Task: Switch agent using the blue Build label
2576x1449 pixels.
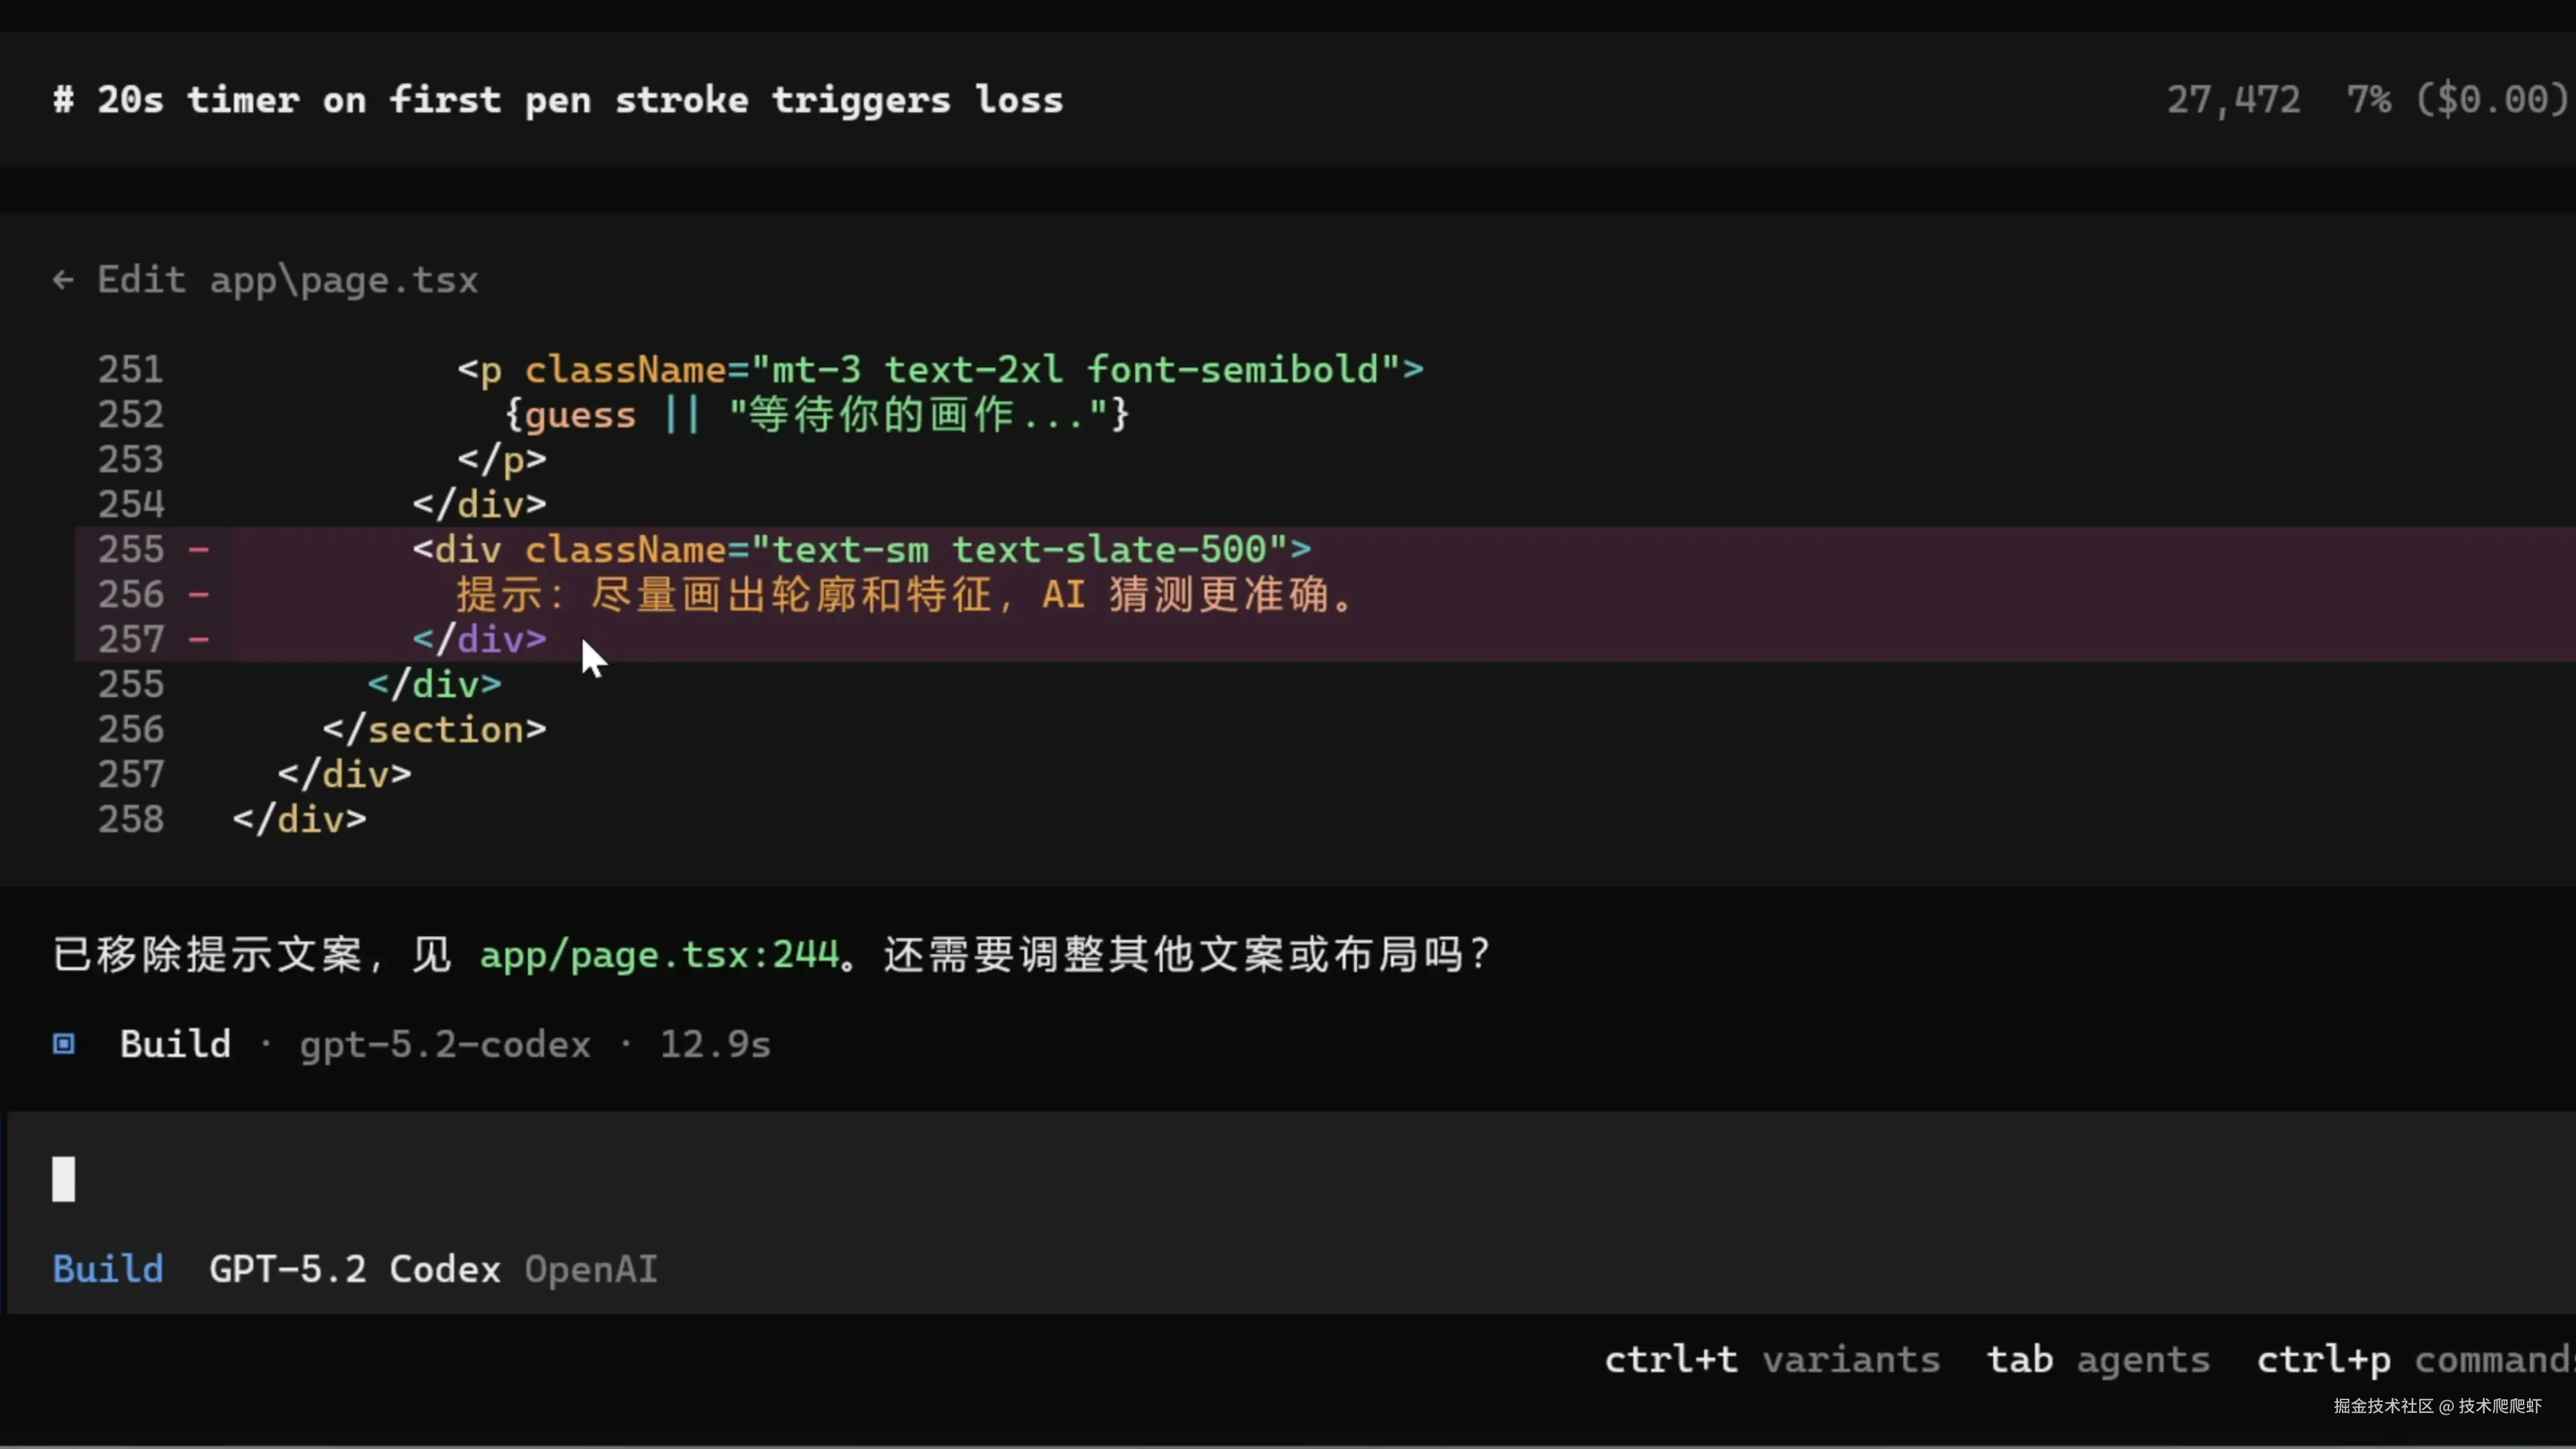Action: tap(108, 1269)
